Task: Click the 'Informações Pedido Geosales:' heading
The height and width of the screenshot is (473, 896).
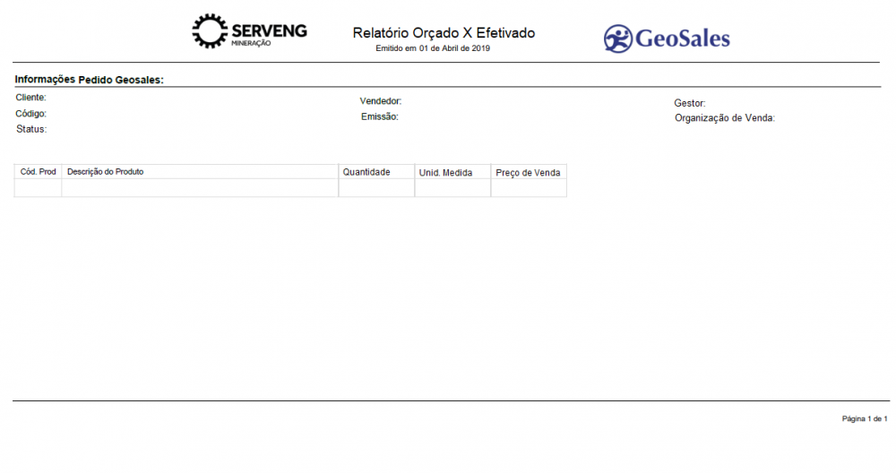Action: pos(89,80)
